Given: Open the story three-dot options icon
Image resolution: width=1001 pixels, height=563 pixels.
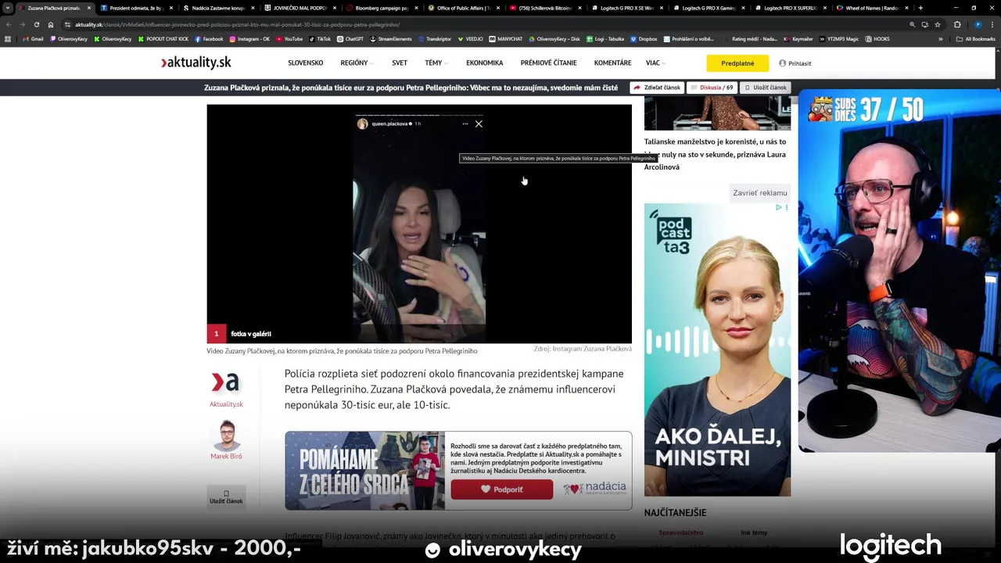Looking at the screenshot, I should [x=465, y=124].
